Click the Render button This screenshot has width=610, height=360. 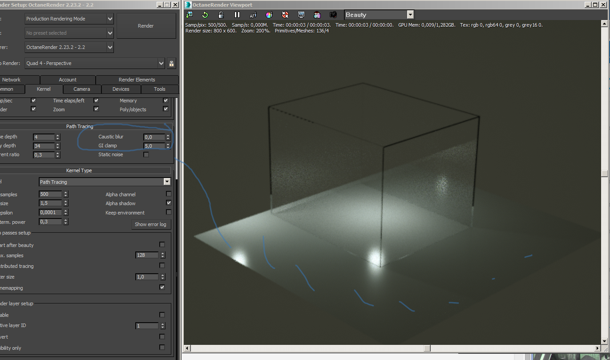[x=145, y=26]
